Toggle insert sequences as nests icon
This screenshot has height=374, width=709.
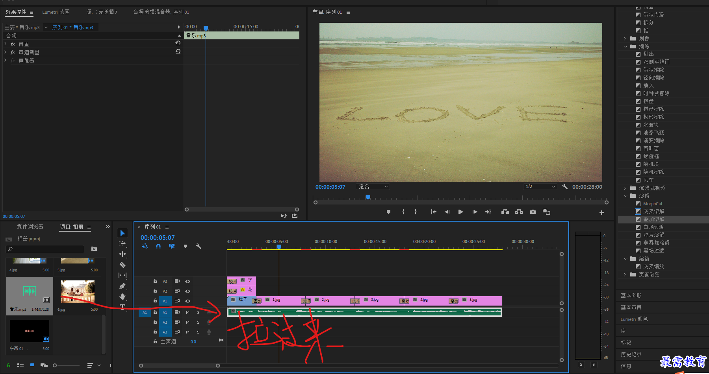pyautogui.click(x=145, y=246)
